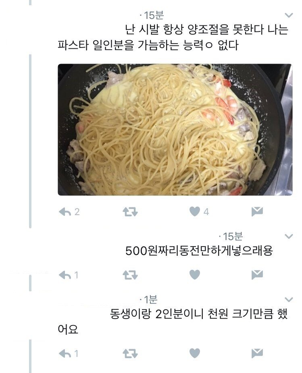302x373 pixels.
Task: Retweet the pasta photo tweet
Action: [130, 211]
